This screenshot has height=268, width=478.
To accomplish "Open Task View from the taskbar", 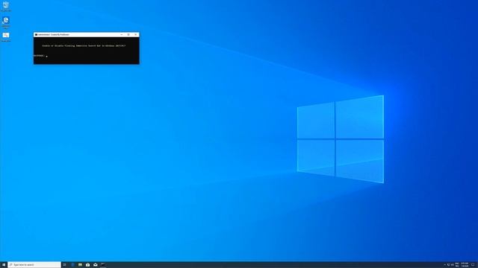I will click(64, 265).
